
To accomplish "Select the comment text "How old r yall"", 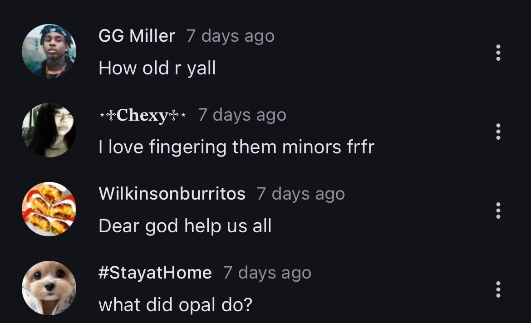I will pos(157,69).
